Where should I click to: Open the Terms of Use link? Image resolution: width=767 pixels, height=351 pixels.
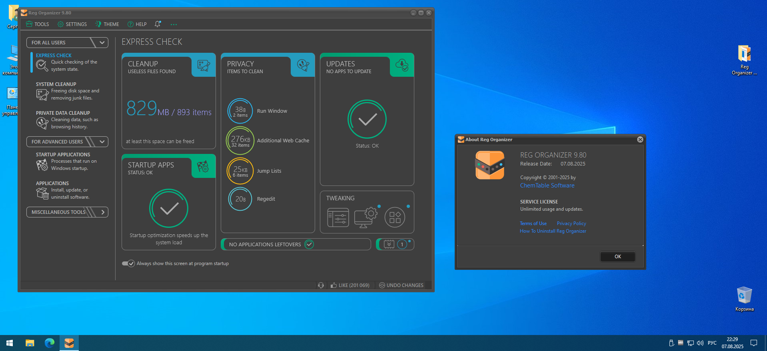pyautogui.click(x=533, y=223)
